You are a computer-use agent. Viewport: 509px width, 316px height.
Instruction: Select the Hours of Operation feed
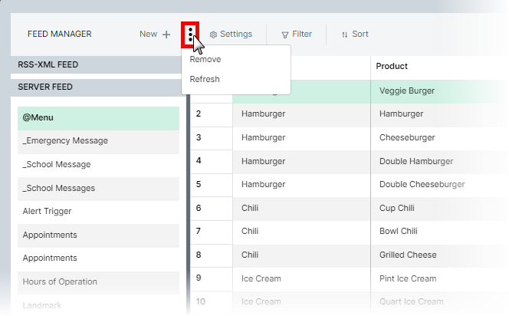[x=98, y=282]
